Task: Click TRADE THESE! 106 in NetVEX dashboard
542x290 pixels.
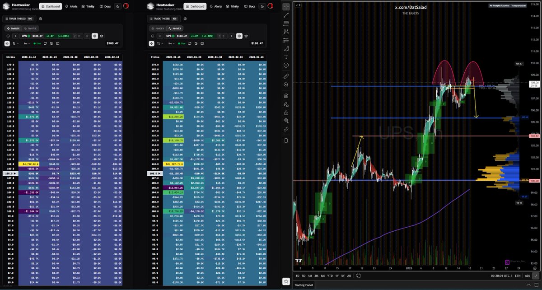Action: pos(164,19)
